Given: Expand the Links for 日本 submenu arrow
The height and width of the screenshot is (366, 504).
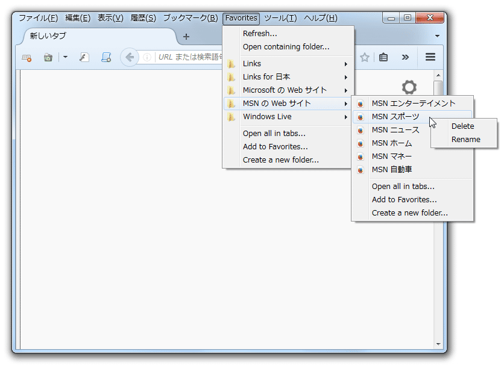Looking at the screenshot, I should pyautogui.click(x=346, y=78).
